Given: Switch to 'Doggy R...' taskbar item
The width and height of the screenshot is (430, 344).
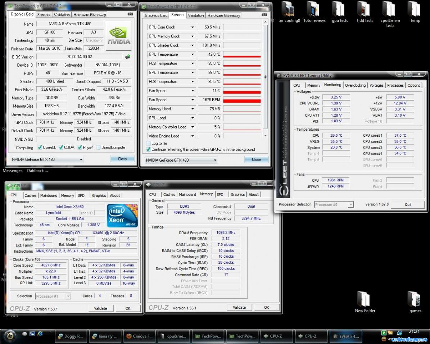Looking at the screenshot, I should [x=71, y=336].
